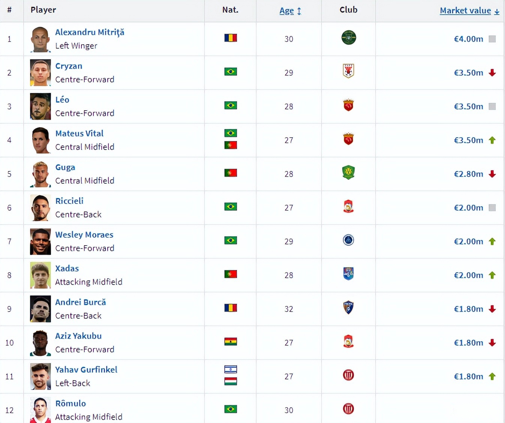Click Xadas's club crest icon
Screen dimensions: 505x423
coord(349,274)
